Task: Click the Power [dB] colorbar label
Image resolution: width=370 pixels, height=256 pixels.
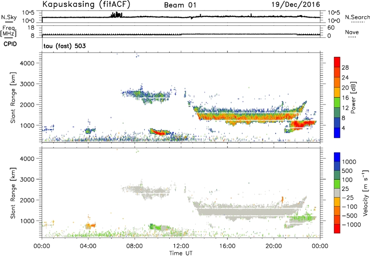Action: [x=353, y=98]
